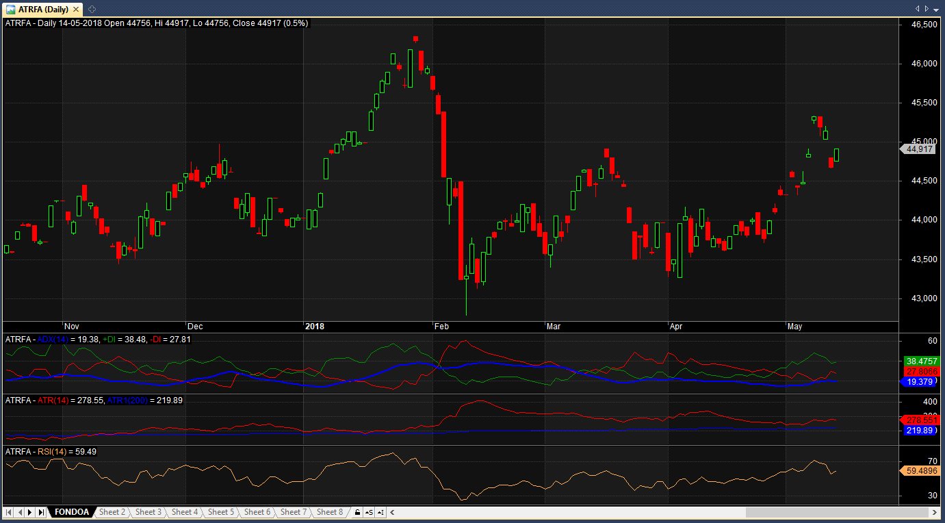Click the May label on time axis
Viewport: 945px width, 523px height.
click(795, 327)
